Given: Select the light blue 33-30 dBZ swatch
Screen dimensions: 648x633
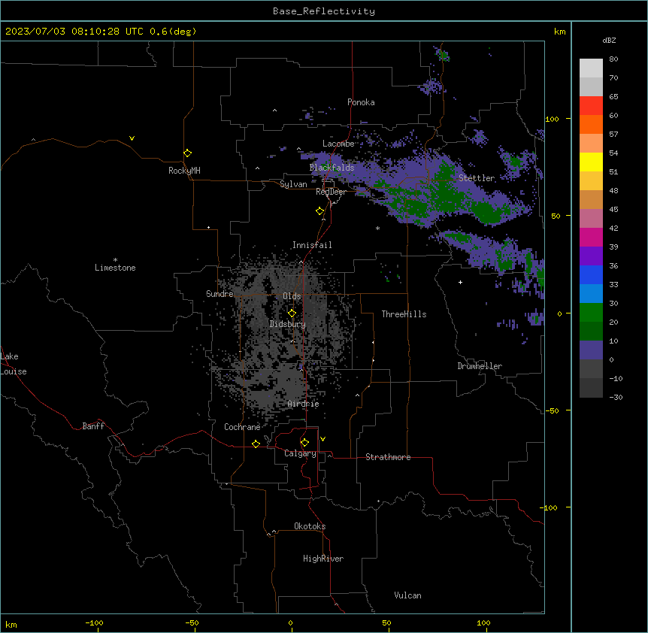Looking at the screenshot, I should tap(591, 294).
